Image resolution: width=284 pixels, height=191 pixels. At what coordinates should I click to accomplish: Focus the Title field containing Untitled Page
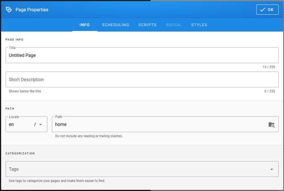(142, 55)
